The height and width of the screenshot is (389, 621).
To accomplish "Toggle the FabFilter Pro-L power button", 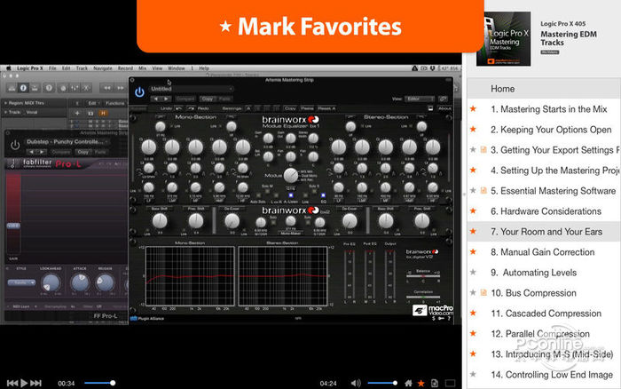I will coord(15,145).
